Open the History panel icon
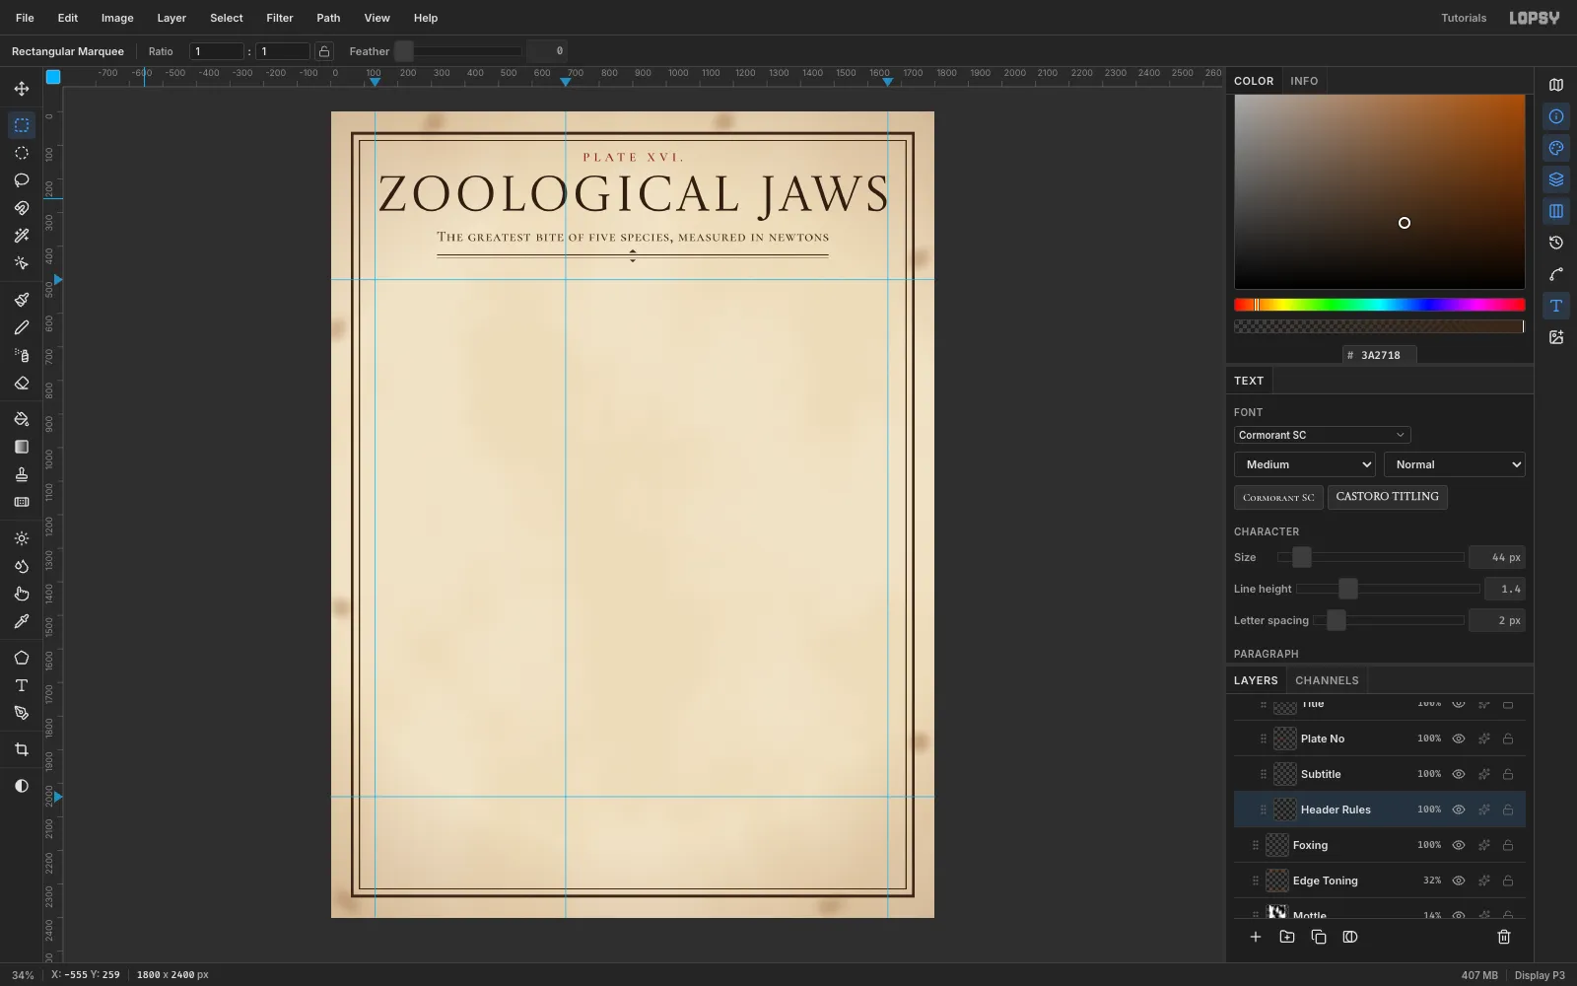The height and width of the screenshot is (986, 1577). pos(1556,243)
